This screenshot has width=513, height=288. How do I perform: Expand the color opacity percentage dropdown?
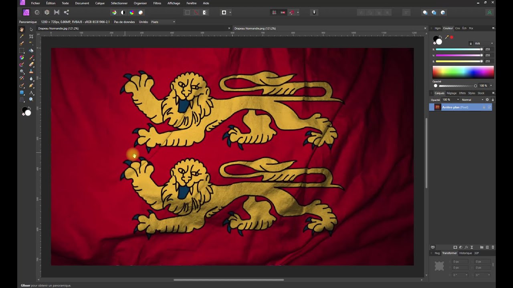tap(491, 86)
